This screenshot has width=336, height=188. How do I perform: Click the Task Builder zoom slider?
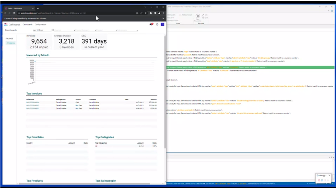click(x=317, y=183)
